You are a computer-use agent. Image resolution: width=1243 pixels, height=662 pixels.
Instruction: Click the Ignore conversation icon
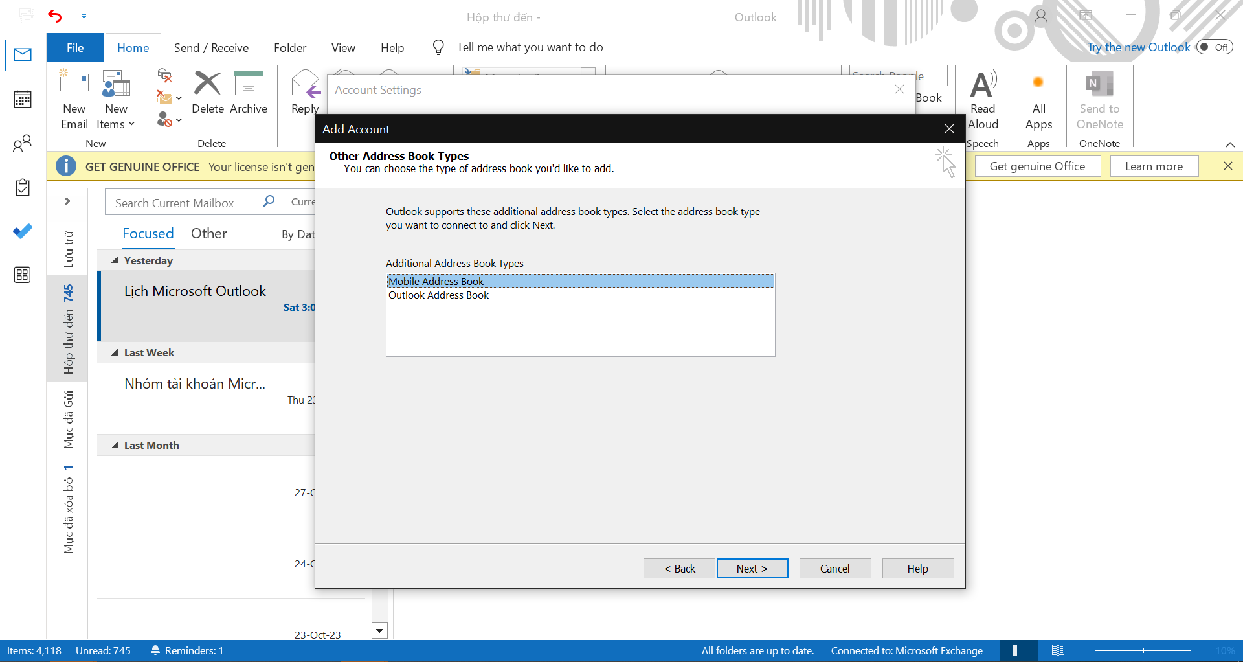[165, 76]
